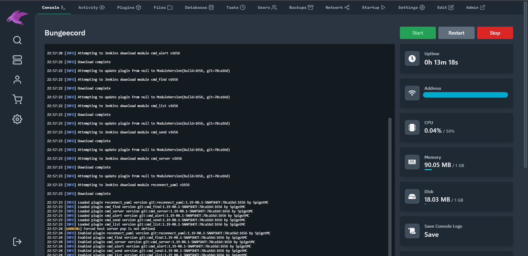Click the Address wifi icon
Image resolution: width=528 pixels, height=256 pixels.
412,93
